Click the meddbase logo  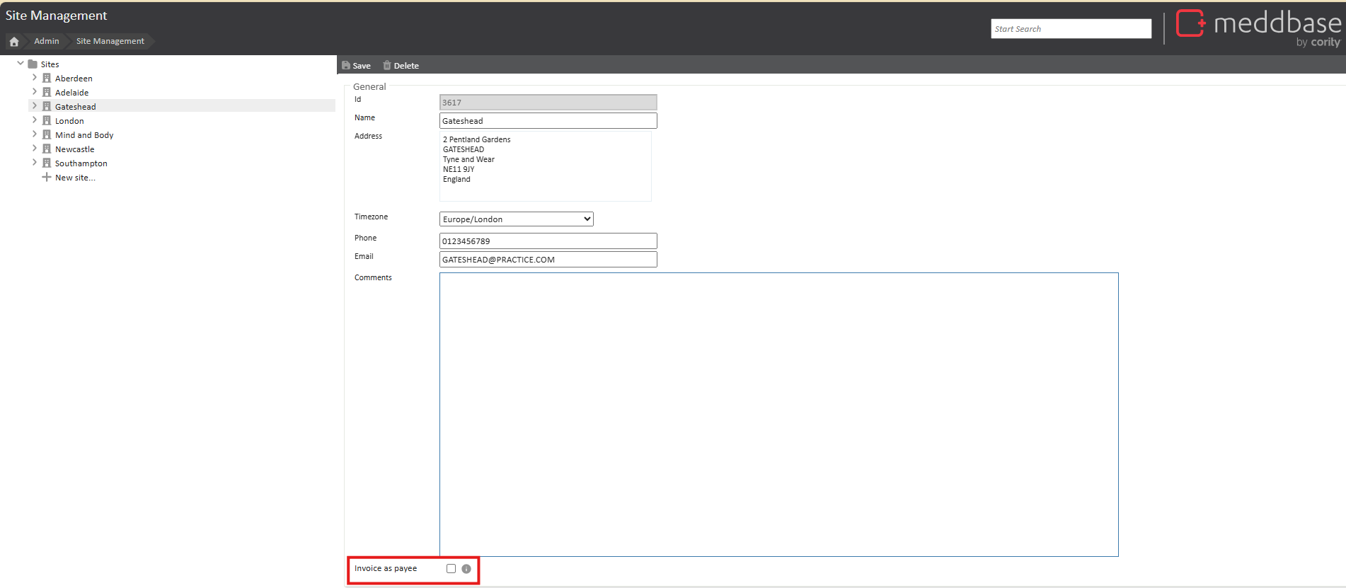click(1258, 28)
